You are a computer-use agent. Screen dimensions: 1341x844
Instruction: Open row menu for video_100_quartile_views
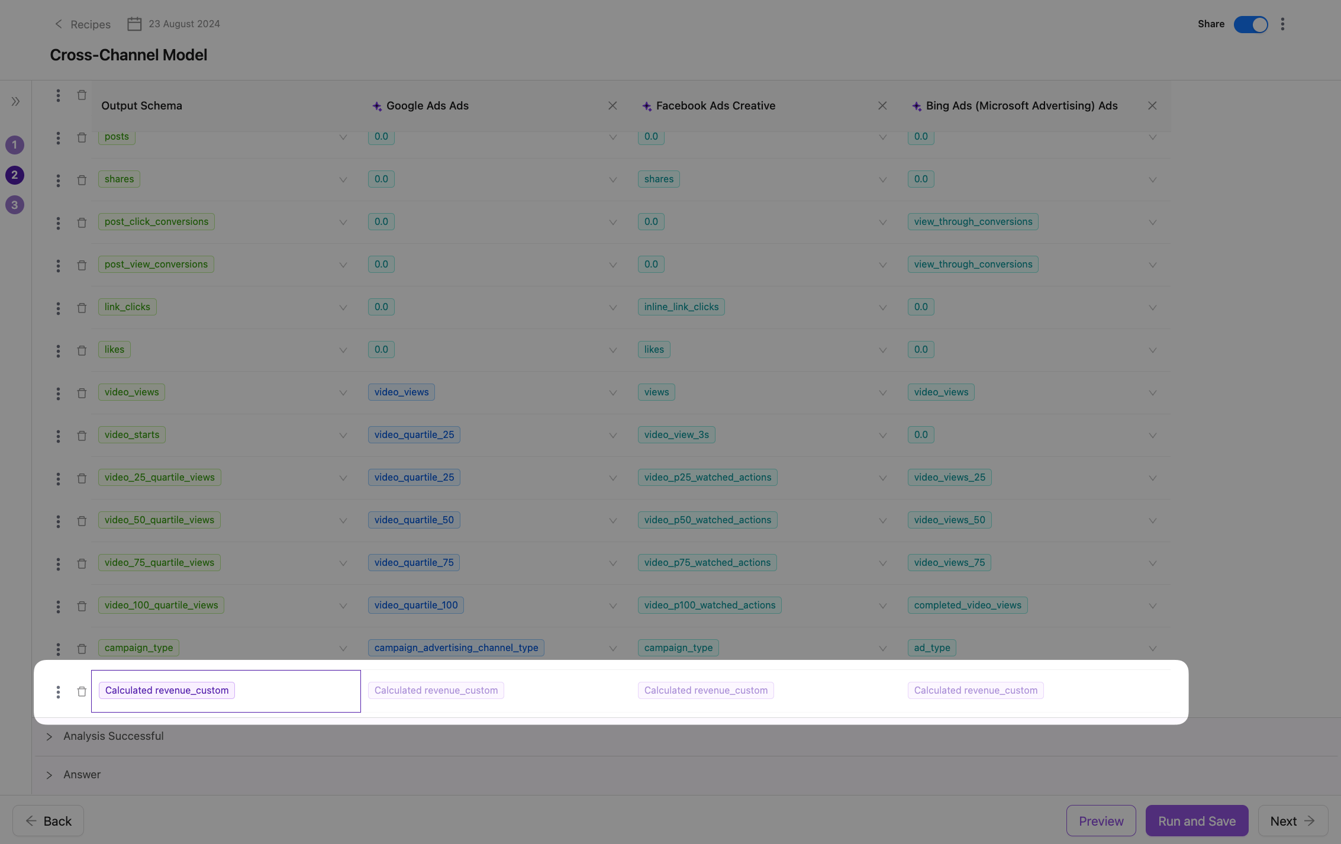pyautogui.click(x=58, y=607)
